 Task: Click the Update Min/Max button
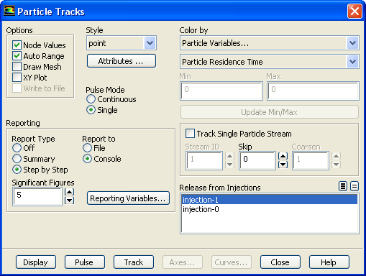(270, 112)
